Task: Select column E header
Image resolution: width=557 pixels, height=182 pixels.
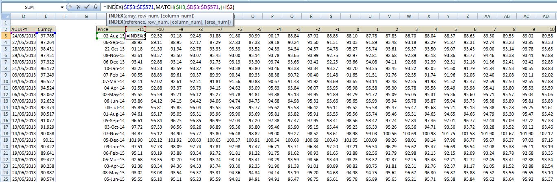Action: (x=46, y=16)
